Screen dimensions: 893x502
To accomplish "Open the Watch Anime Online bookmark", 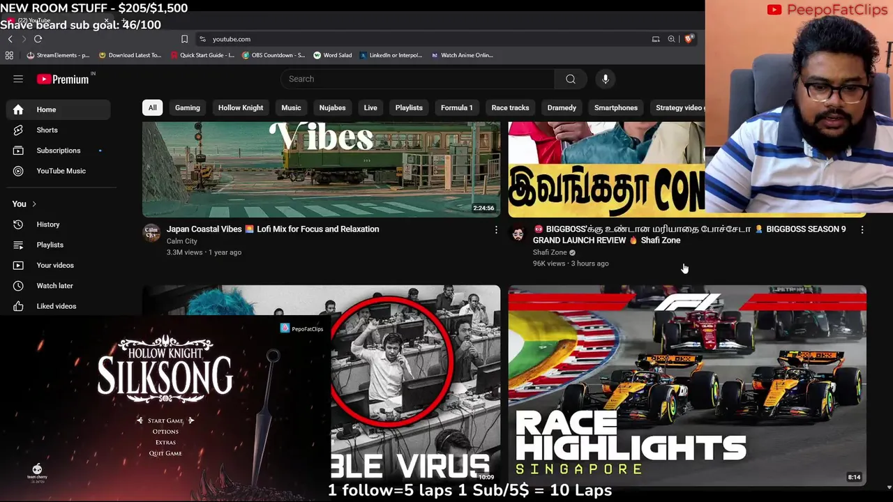I will coord(462,55).
